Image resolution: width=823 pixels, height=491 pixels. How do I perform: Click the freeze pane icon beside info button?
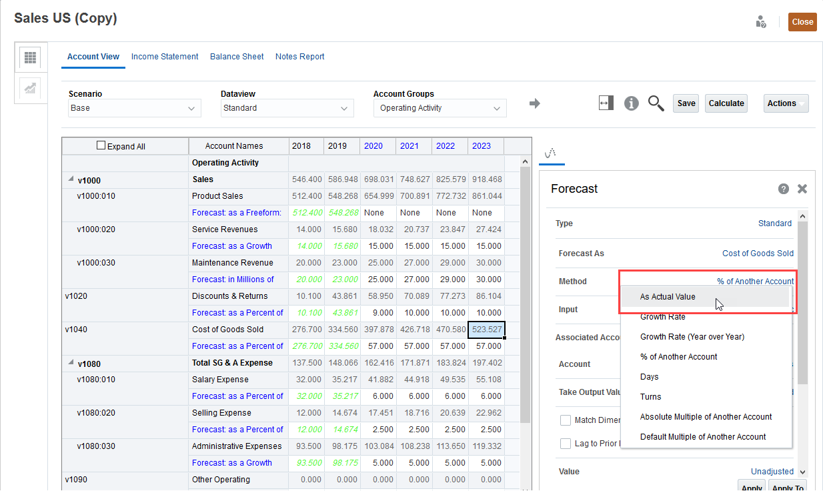(606, 103)
